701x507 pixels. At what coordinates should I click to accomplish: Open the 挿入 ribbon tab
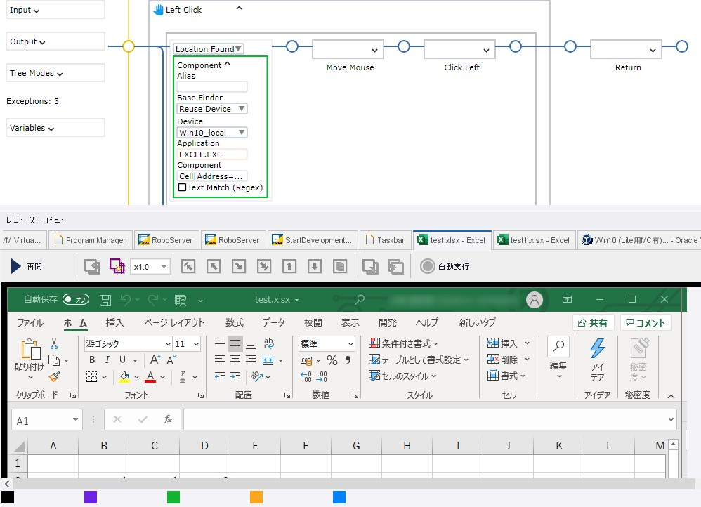(115, 322)
